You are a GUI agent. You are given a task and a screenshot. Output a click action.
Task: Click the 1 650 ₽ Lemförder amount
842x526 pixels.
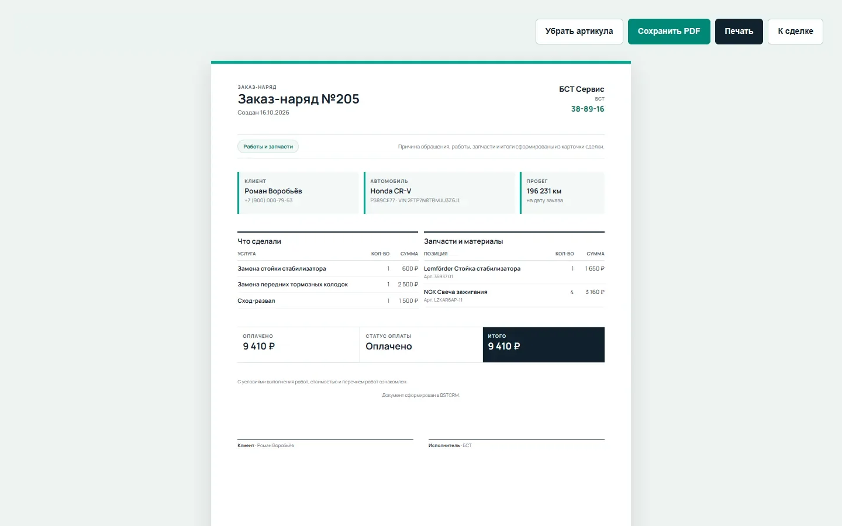pyautogui.click(x=595, y=269)
